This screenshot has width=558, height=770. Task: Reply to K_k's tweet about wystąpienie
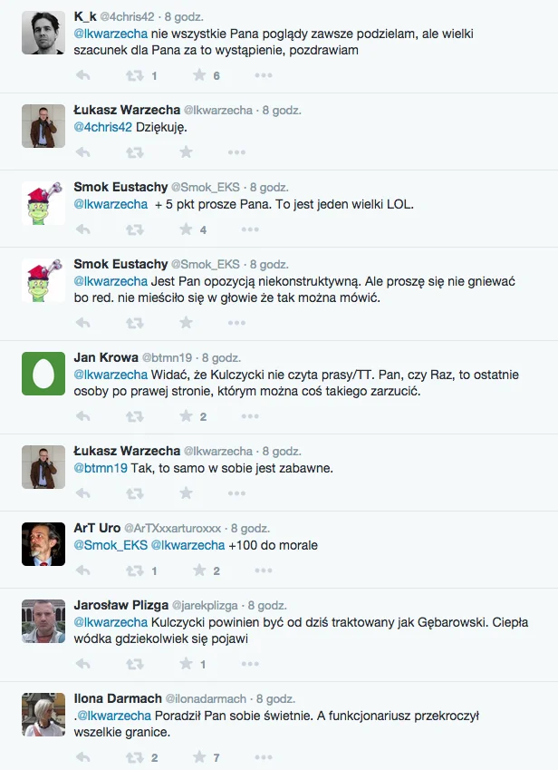point(82,75)
